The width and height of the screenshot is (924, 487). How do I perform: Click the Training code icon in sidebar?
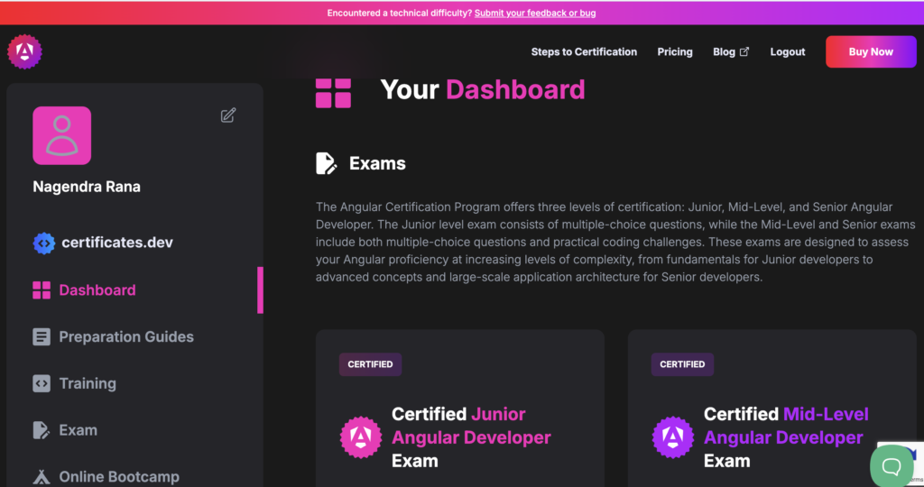tap(42, 383)
